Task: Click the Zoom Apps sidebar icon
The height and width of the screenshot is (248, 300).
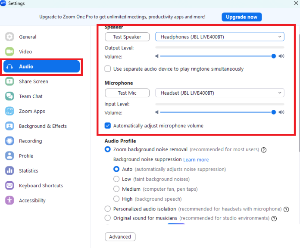Action: point(9,111)
